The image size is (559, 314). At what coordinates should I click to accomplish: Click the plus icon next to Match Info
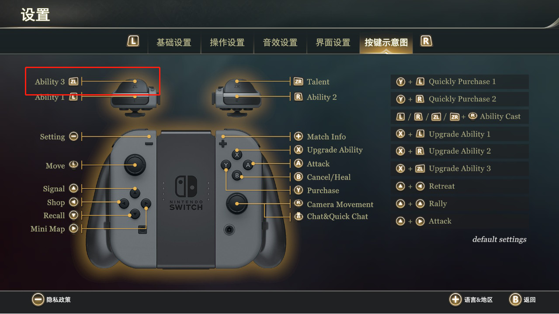tap(299, 137)
